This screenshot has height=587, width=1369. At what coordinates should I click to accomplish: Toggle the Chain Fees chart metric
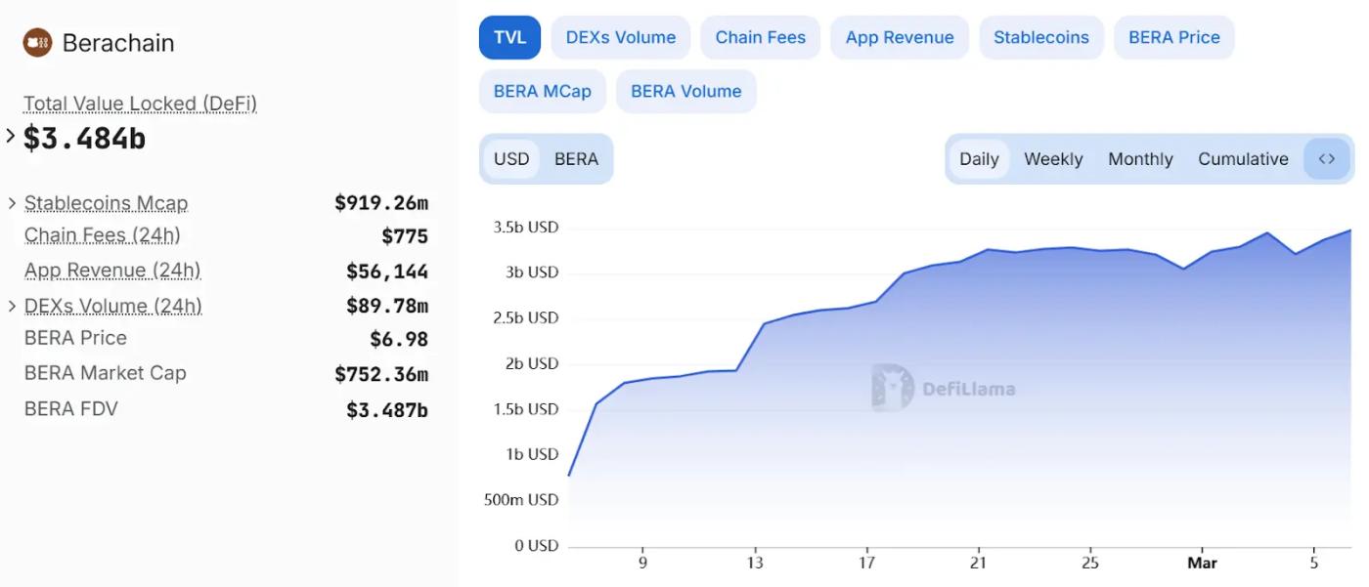[760, 37]
